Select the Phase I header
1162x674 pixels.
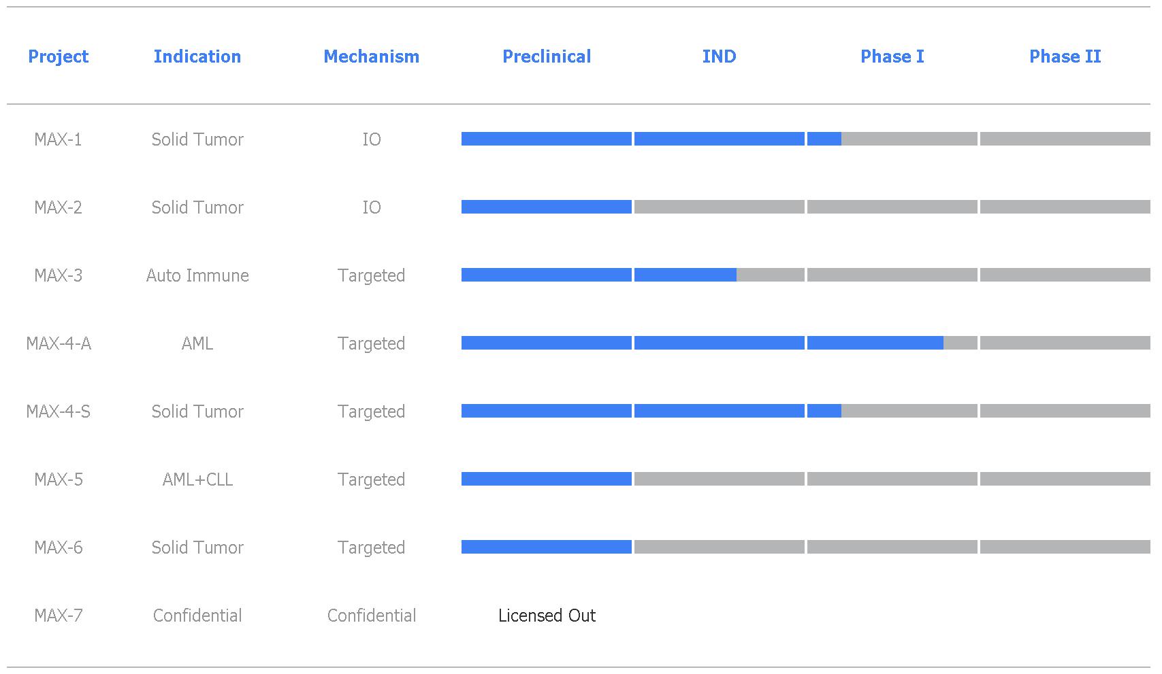pos(892,56)
